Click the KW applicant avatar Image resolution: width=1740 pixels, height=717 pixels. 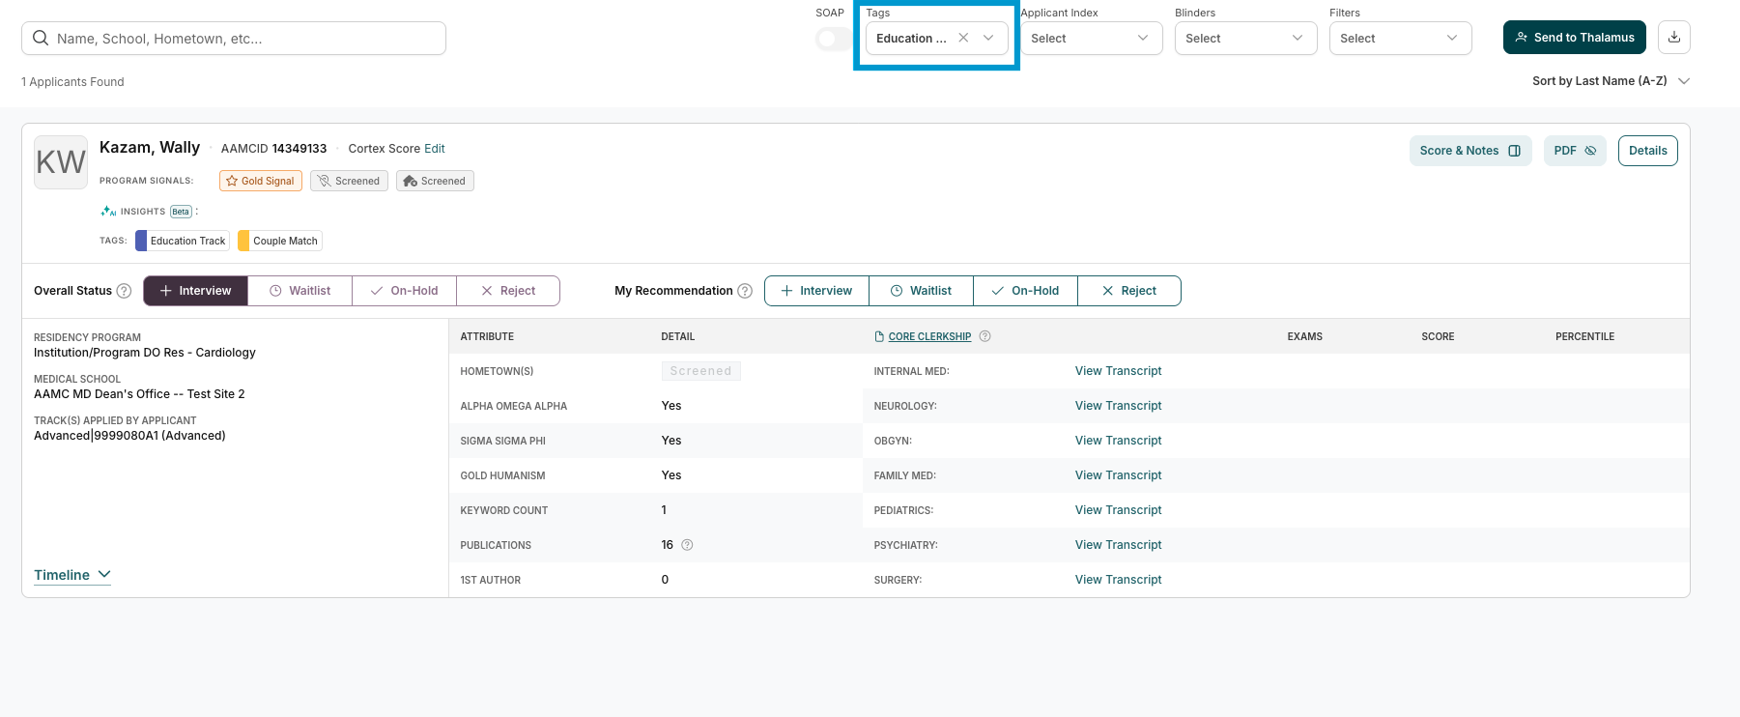click(x=61, y=162)
